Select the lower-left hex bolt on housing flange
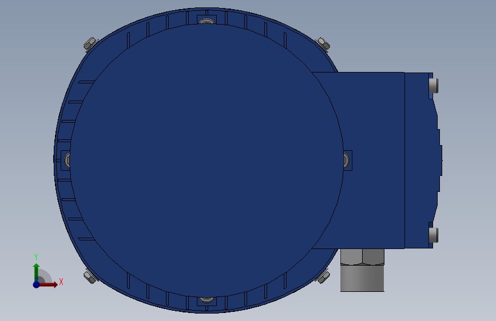This screenshot has width=496, height=321. pyautogui.click(x=90, y=277)
